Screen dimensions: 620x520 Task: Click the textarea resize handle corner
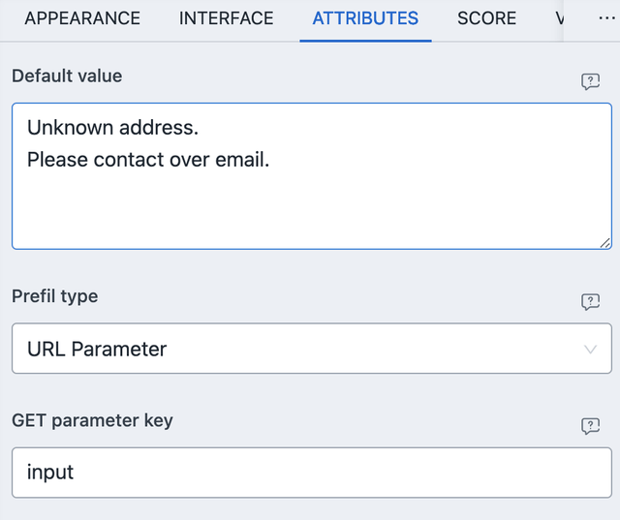pyautogui.click(x=604, y=242)
